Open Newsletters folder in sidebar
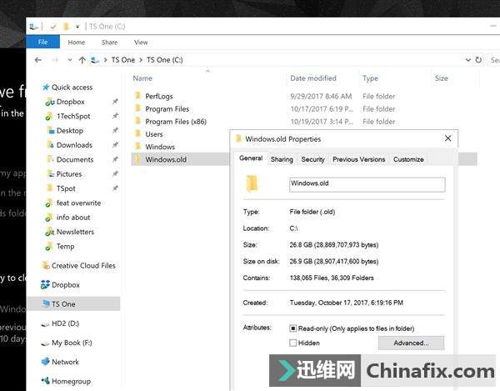Viewport: 500px width, 391px height. point(75,232)
